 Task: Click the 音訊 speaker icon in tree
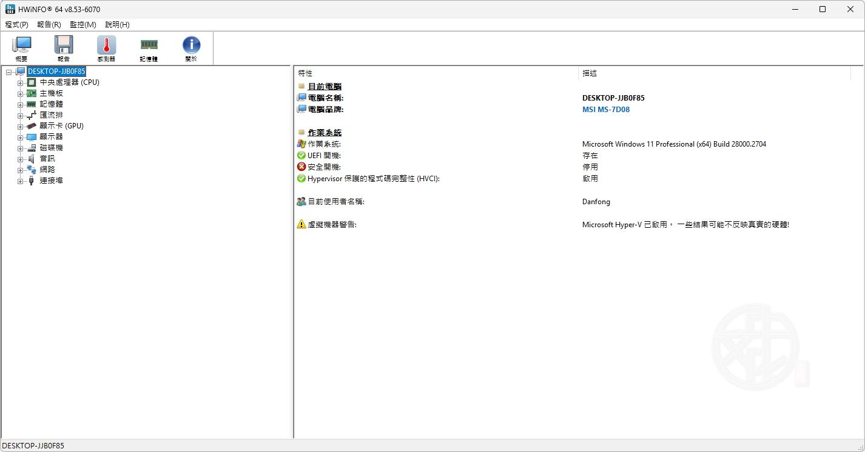[32, 159]
